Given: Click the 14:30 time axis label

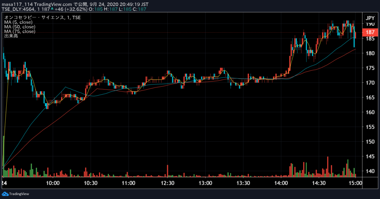Looking at the screenshot, I should (x=319, y=183).
